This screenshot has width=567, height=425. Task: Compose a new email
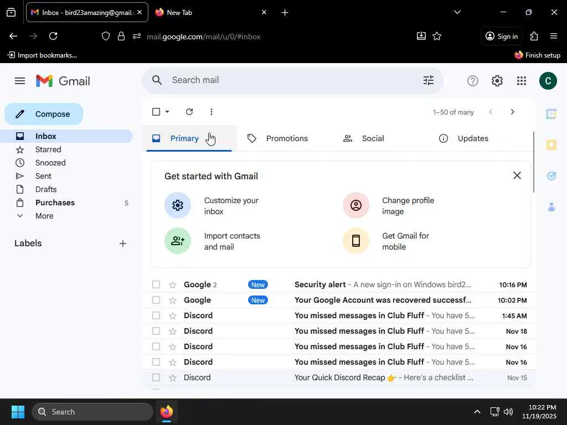point(44,114)
